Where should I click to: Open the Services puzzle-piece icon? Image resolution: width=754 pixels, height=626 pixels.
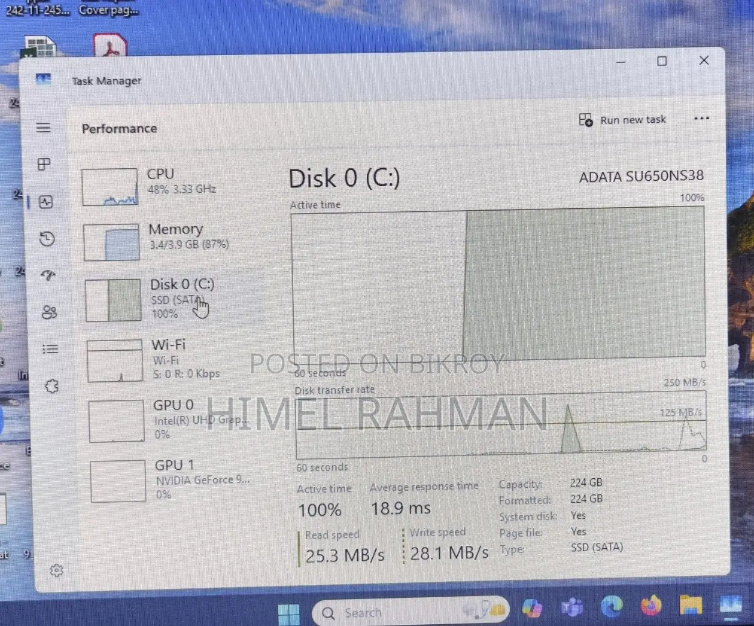coord(52,386)
